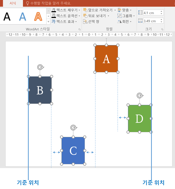Open the 크기 dialog launcher
The height and width of the screenshot is (189, 175).
tap(162, 29)
